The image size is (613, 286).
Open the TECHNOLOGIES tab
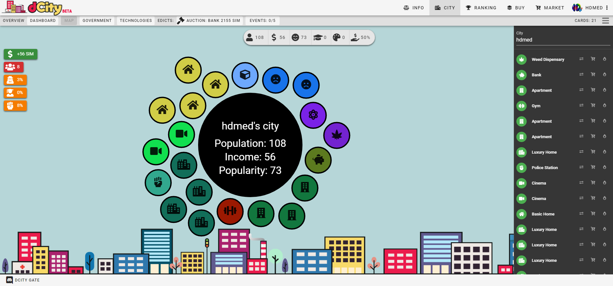pyautogui.click(x=136, y=21)
